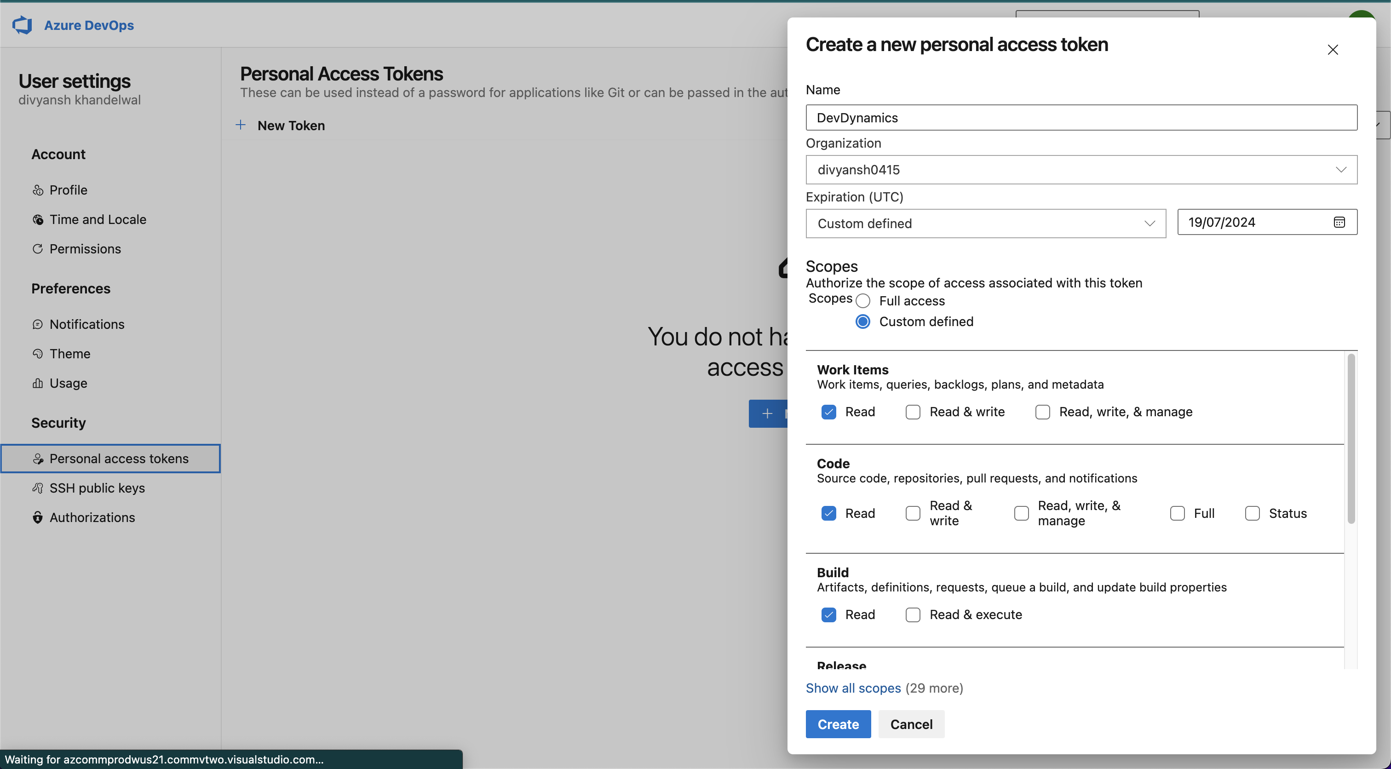Uncheck the Build Read checkbox

click(x=829, y=614)
